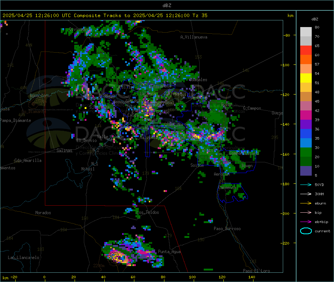334x282 pixels.
Task: Click the Cda_Amarilla location label
Action: tap(28, 160)
